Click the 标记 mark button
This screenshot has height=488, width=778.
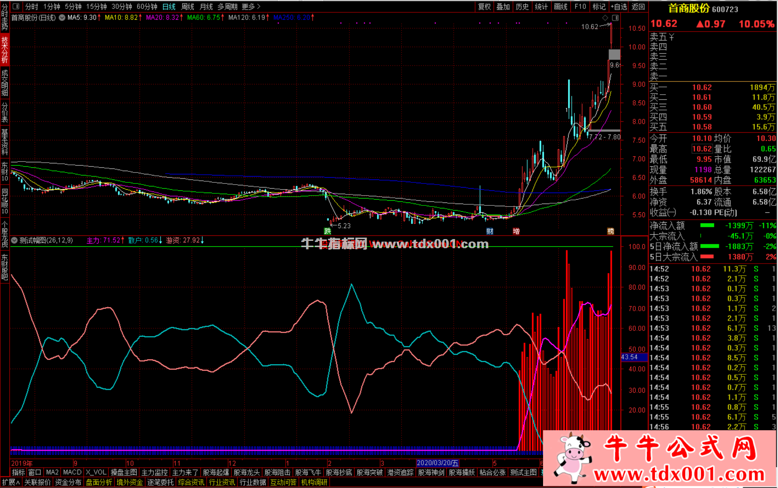pyautogui.click(x=599, y=7)
